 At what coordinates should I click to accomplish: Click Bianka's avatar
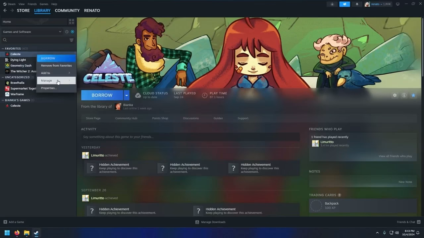click(118, 106)
